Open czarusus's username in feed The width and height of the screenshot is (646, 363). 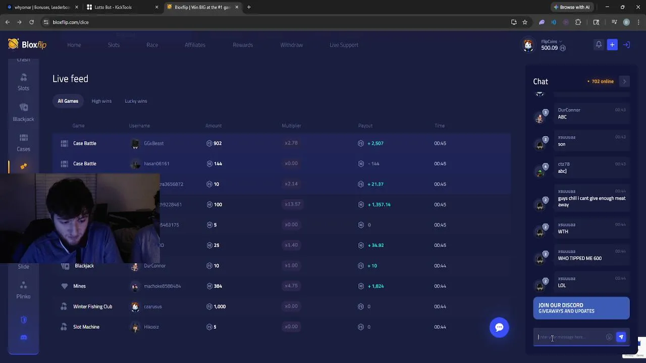pos(153,307)
